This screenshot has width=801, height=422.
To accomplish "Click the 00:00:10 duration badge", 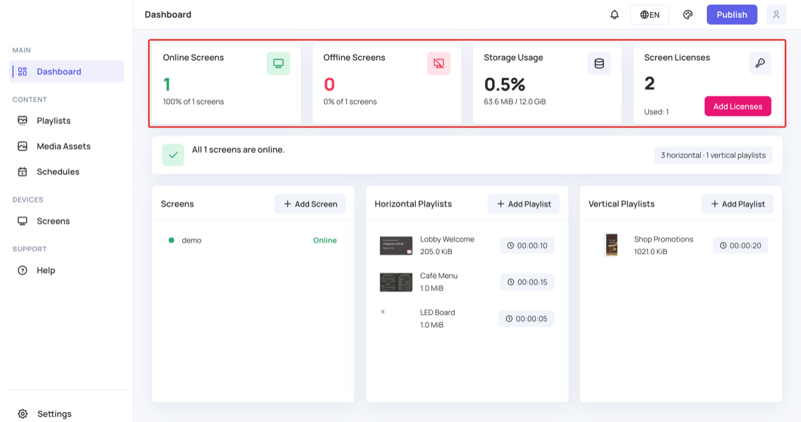I will click(527, 245).
